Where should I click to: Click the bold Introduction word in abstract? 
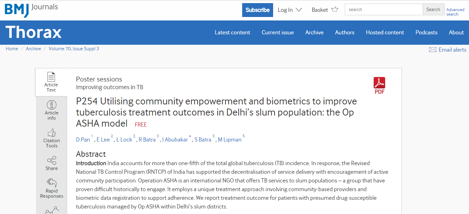[x=91, y=163]
